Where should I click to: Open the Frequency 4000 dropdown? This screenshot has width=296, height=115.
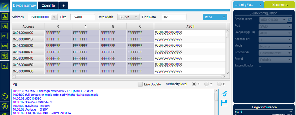pyautogui.click(x=275, y=33)
